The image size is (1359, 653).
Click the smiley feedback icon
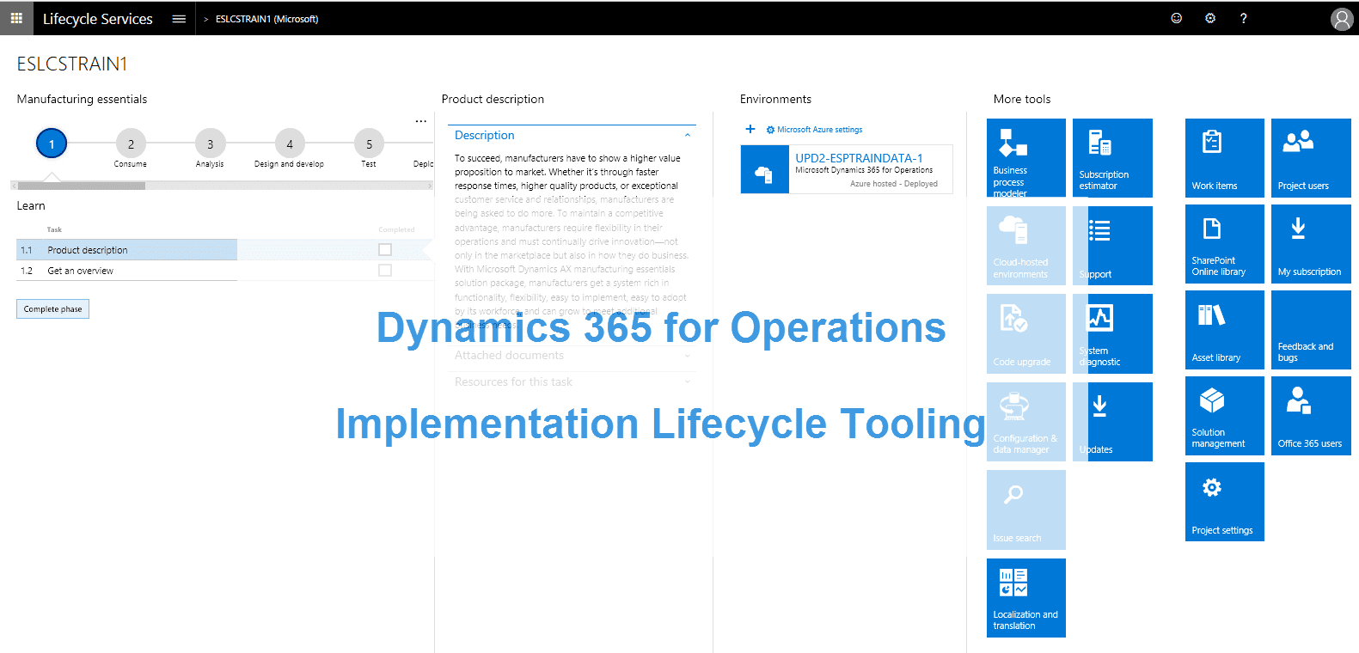point(1177,18)
